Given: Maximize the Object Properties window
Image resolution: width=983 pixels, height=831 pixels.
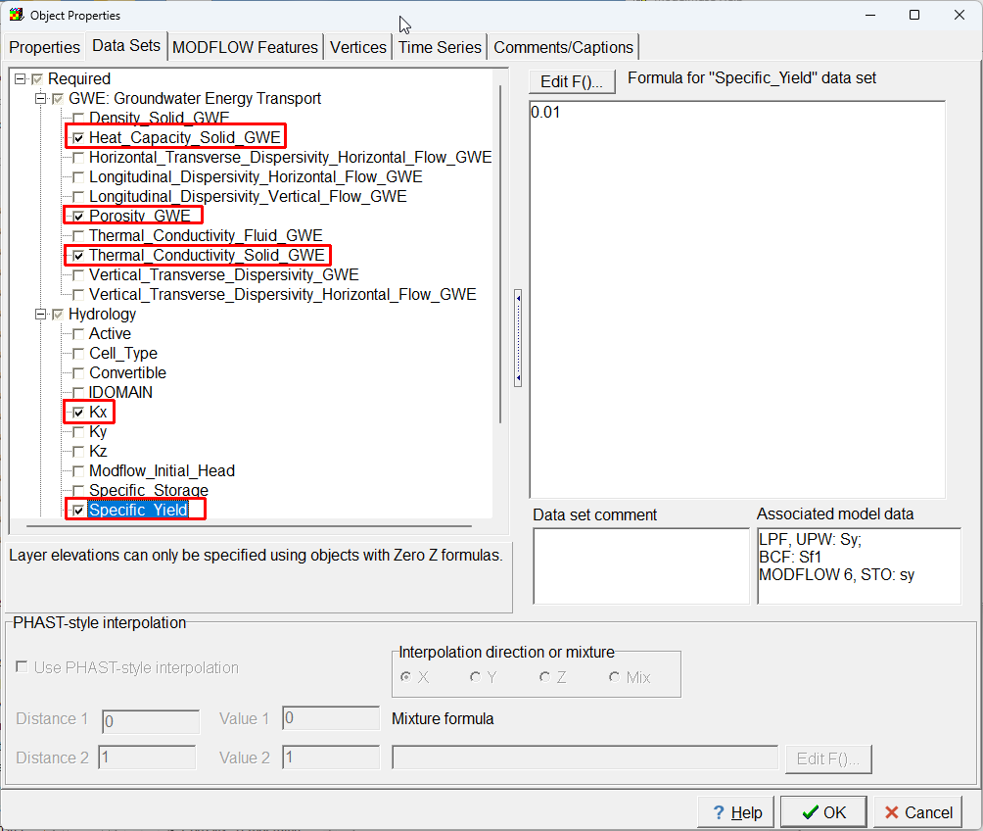Looking at the screenshot, I should (x=914, y=15).
